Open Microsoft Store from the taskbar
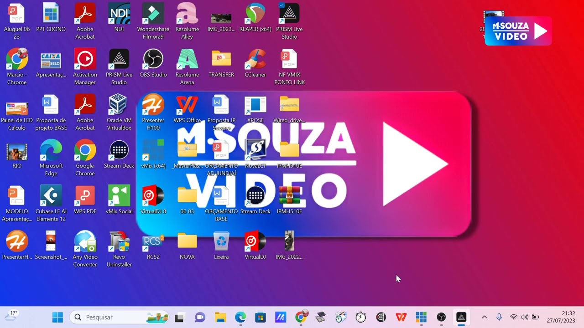The height and width of the screenshot is (328, 584). (261, 317)
